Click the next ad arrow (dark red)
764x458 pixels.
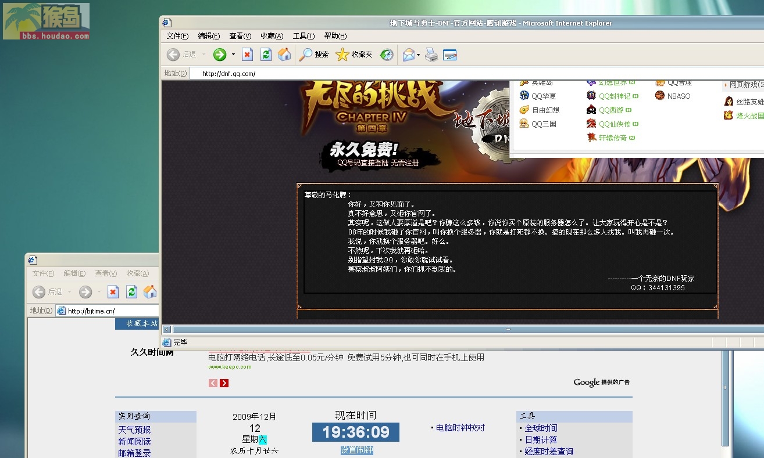(224, 383)
